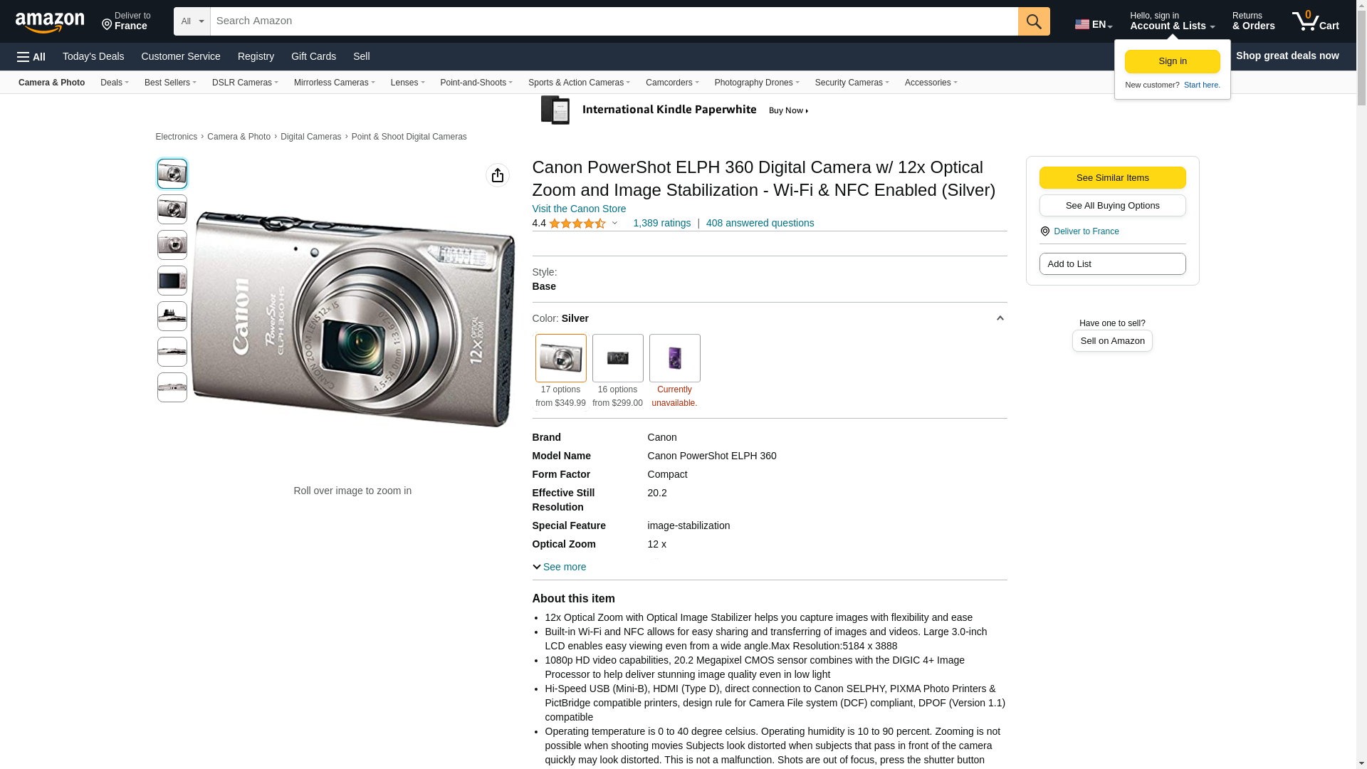Visit the Canon Store link
This screenshot has width=1367, height=769.
579,209
